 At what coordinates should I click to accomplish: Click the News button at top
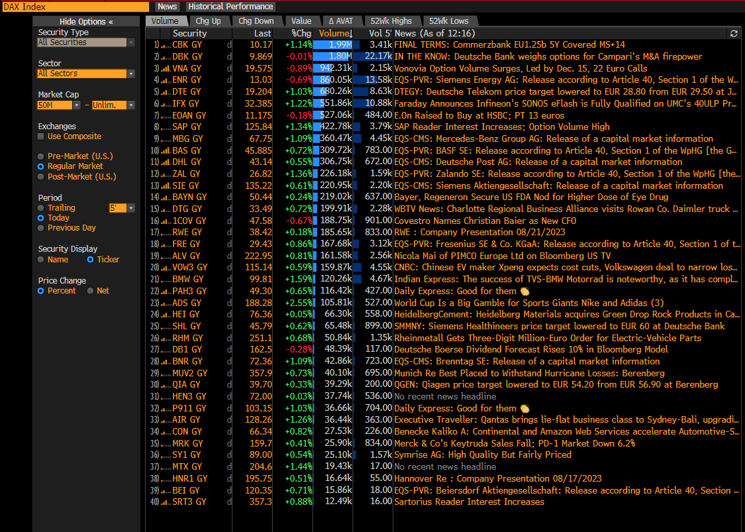168,7
